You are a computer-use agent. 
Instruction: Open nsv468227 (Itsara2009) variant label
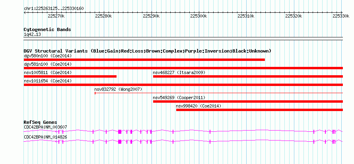(x=179, y=72)
